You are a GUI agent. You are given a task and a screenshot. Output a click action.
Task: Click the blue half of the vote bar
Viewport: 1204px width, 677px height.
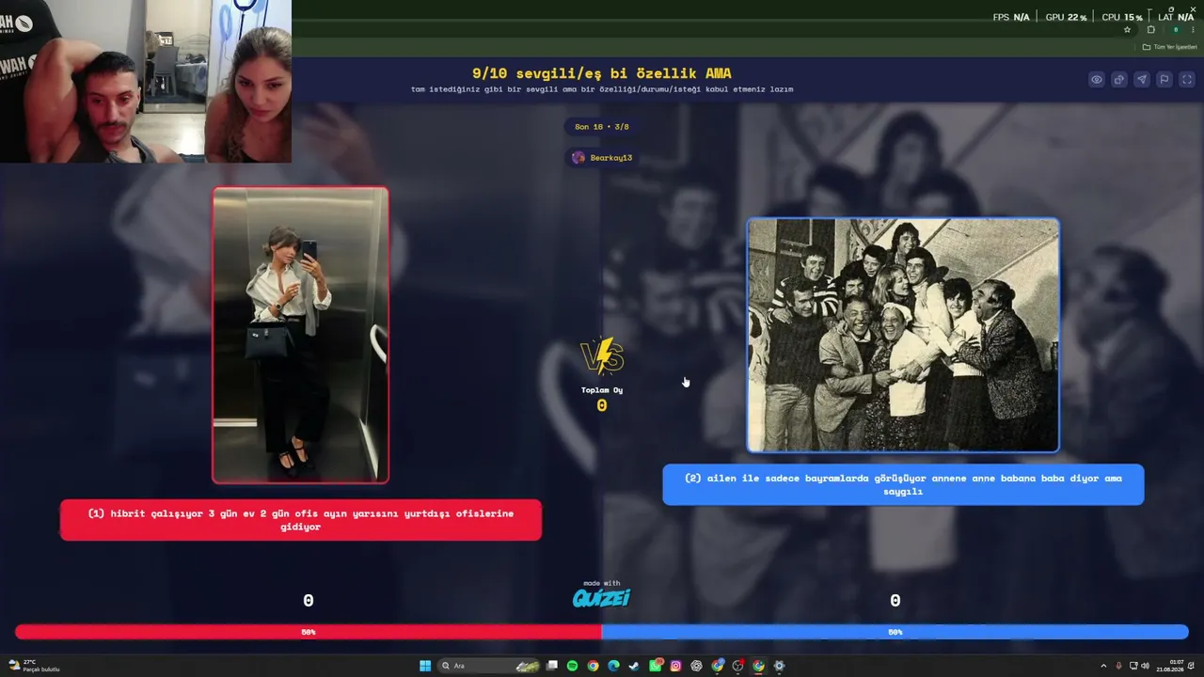pyautogui.click(x=895, y=632)
